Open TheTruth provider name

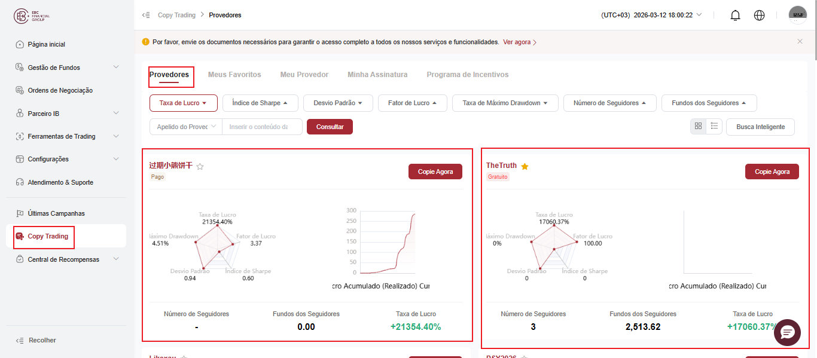point(501,166)
